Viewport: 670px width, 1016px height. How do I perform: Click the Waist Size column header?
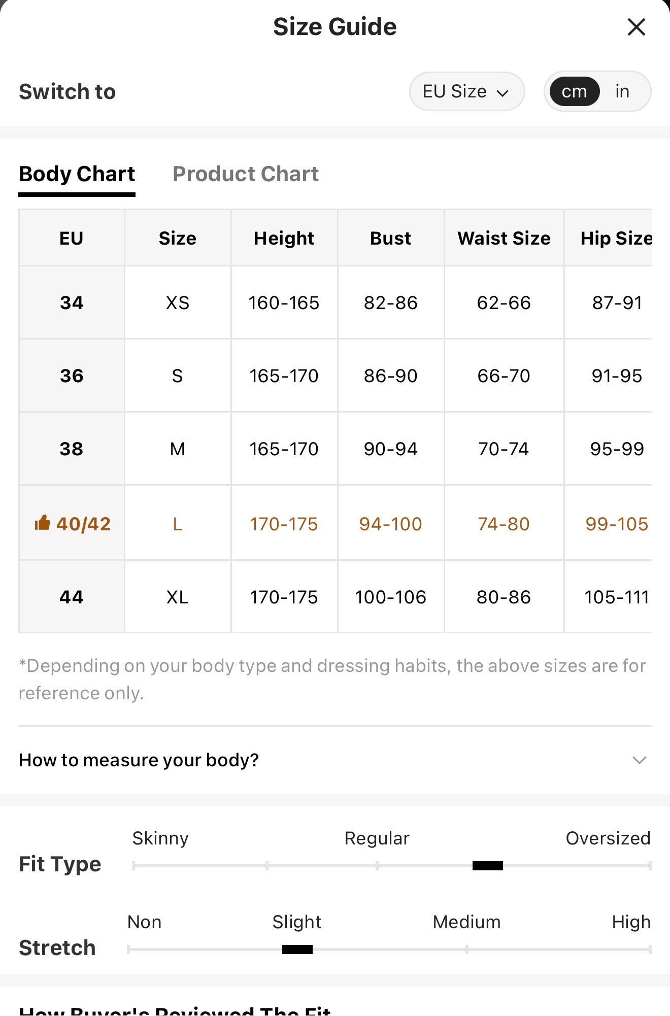[x=504, y=238]
